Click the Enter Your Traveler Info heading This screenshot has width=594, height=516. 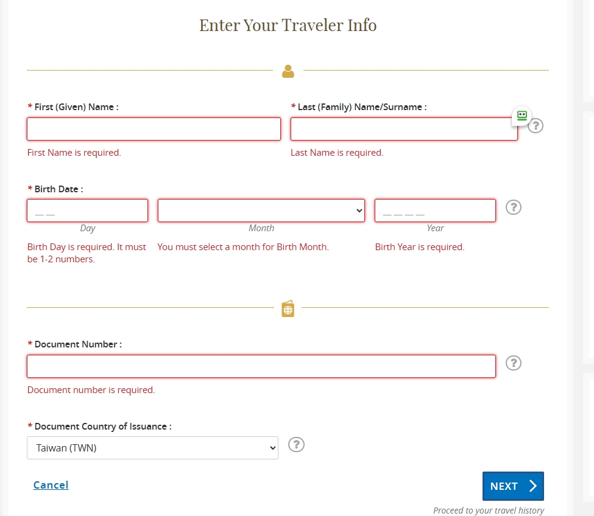point(288,26)
